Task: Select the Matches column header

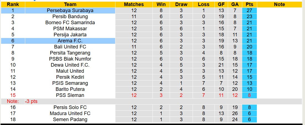Action: 134,4
